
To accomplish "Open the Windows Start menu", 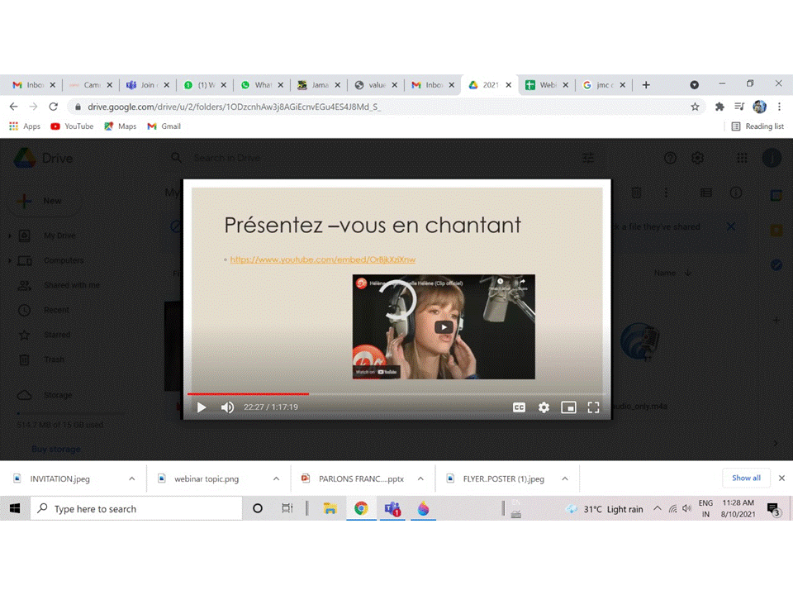I will (15, 508).
